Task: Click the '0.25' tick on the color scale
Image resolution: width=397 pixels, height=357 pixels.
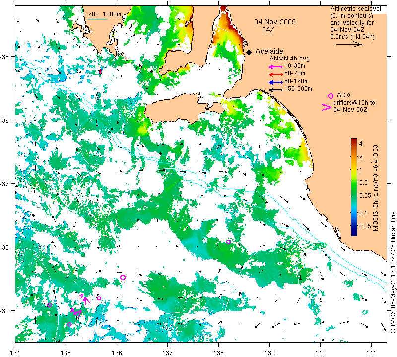Action: pos(365,195)
